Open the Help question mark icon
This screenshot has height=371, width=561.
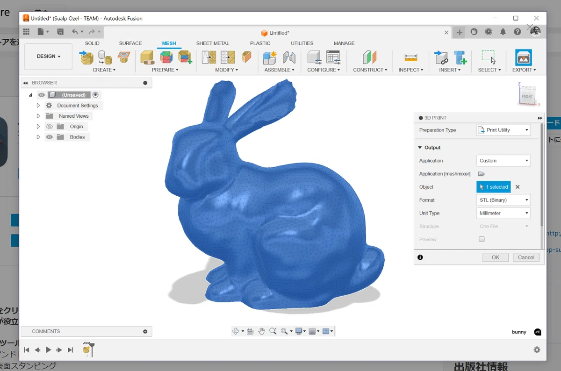pyautogui.click(x=518, y=32)
